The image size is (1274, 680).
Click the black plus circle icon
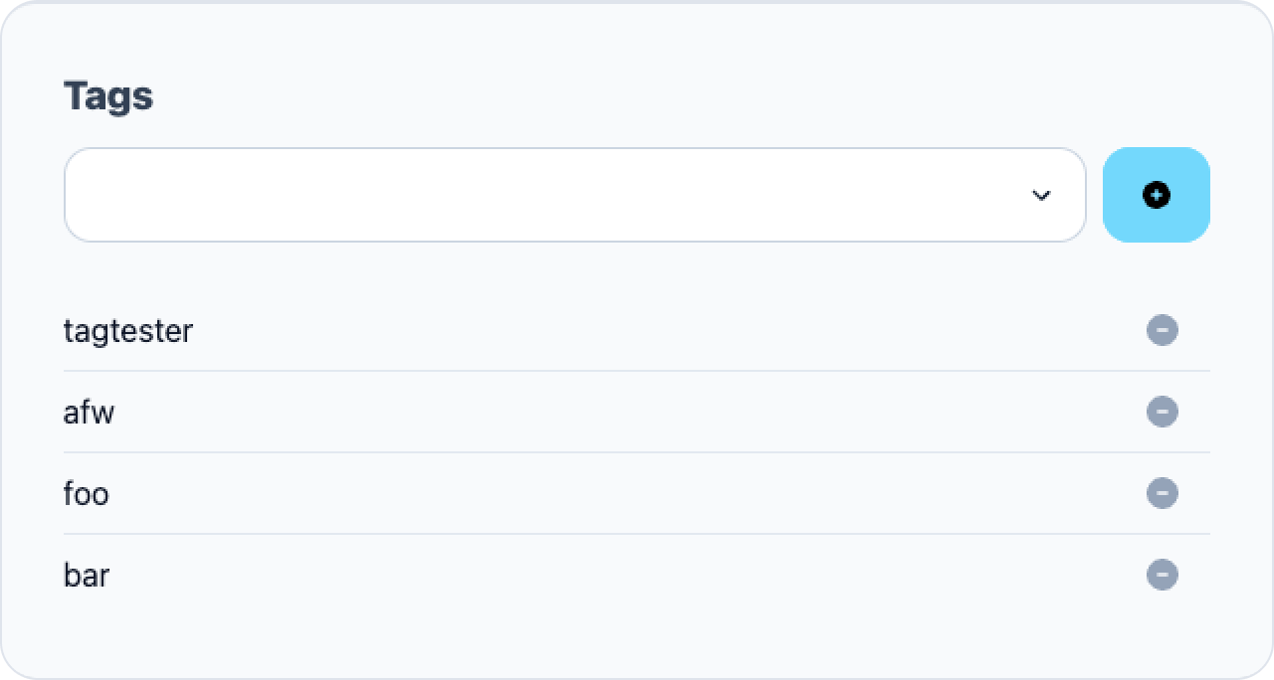pos(1157,195)
